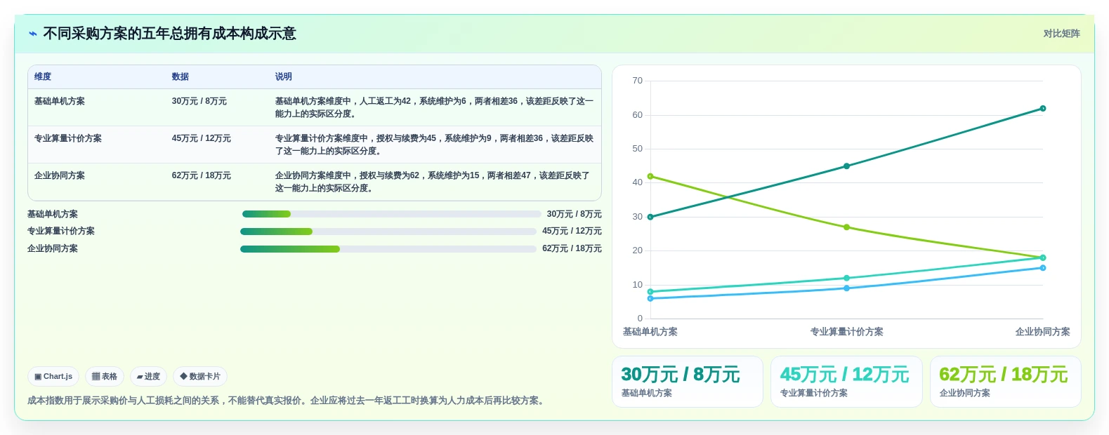Screen dimensions: 1109x435
Task: Select the 基础单机方案 table row name
Action: (x=60, y=101)
